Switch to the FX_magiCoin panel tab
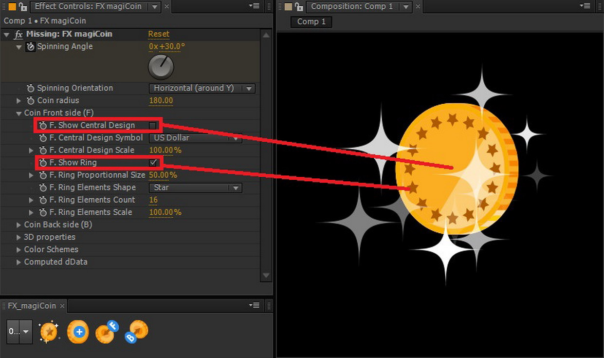604x358 pixels. coord(32,305)
